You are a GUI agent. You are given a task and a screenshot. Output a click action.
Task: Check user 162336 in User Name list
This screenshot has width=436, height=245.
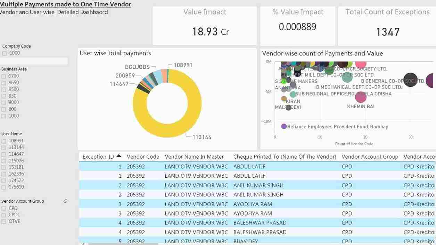click(3, 174)
